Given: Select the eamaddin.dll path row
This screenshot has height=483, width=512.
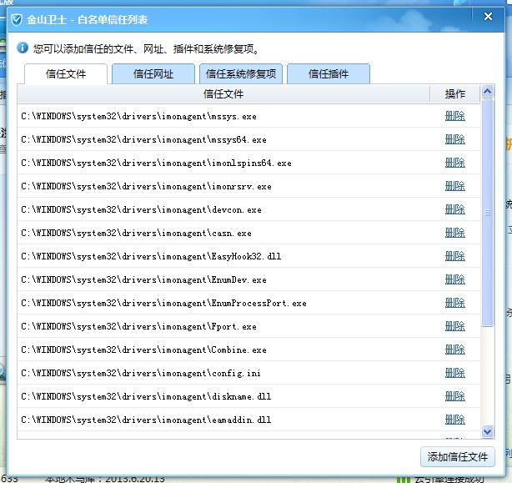Looking at the screenshot, I should [x=248, y=420].
